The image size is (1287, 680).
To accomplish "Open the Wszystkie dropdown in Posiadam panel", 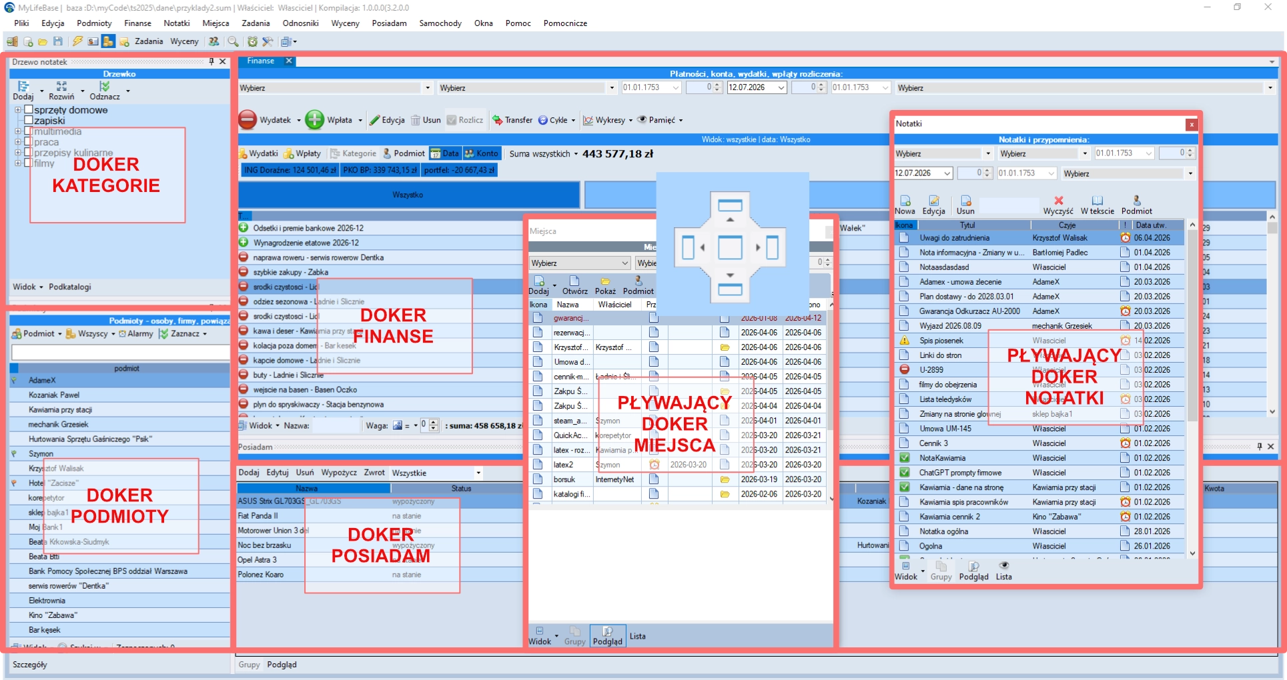I will [x=478, y=473].
